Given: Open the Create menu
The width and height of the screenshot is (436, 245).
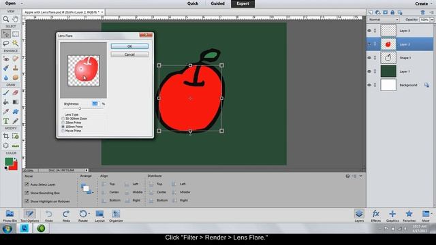Looking at the screenshot, I should point(424,3).
